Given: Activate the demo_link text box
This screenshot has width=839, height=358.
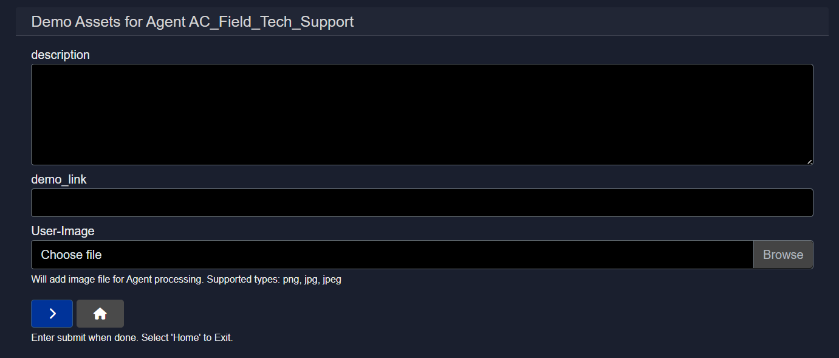Looking at the screenshot, I should point(422,202).
